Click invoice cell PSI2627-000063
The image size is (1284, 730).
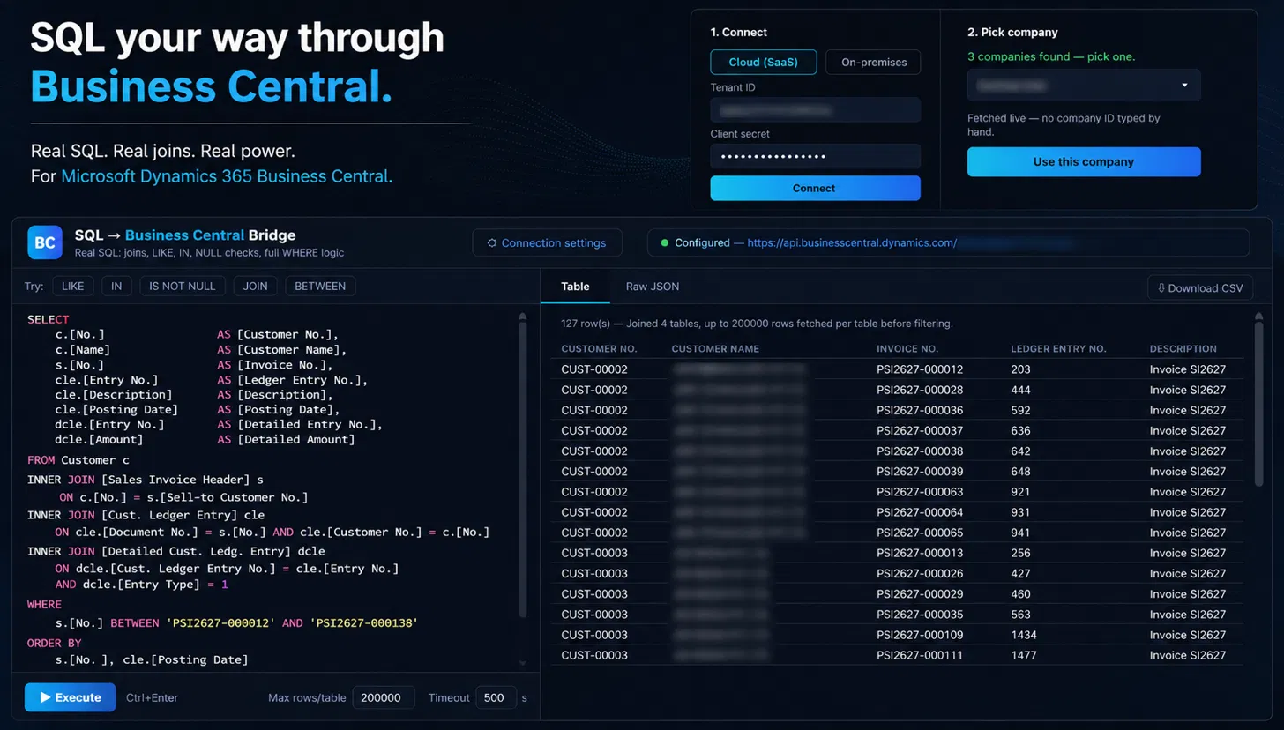(920, 492)
